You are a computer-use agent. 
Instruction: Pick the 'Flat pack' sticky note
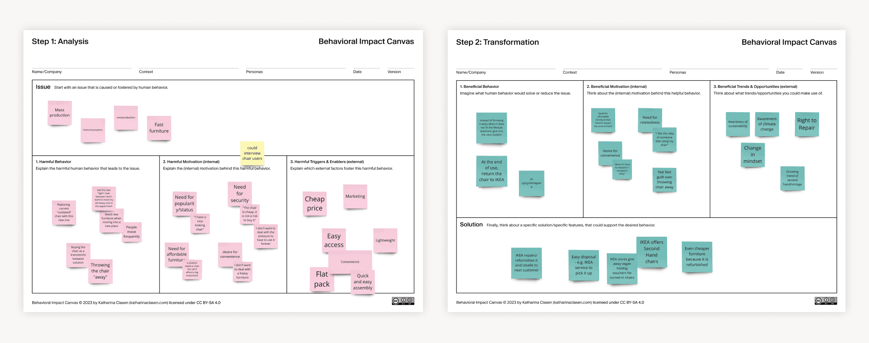pyautogui.click(x=322, y=279)
